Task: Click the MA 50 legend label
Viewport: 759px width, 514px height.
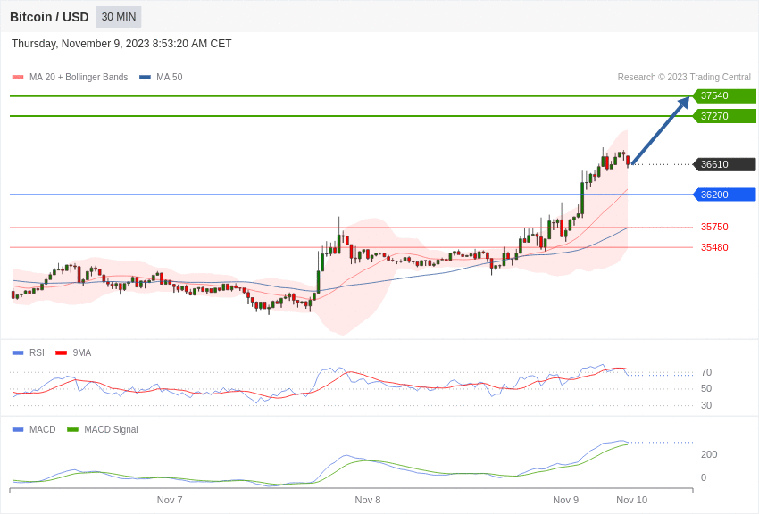Action: [x=170, y=77]
